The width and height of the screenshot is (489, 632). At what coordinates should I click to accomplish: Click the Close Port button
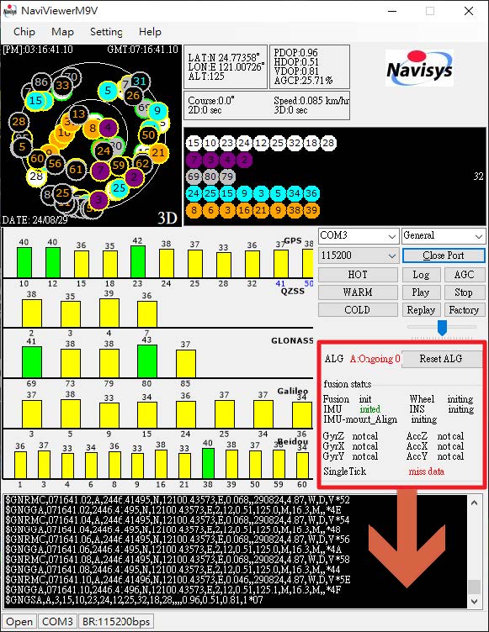(x=444, y=255)
